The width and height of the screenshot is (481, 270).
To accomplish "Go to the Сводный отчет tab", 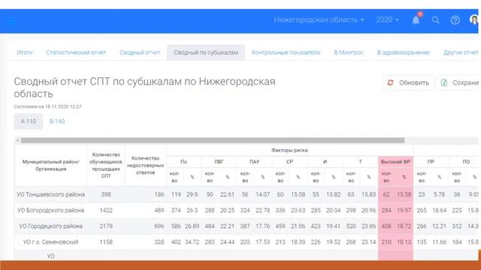I will (140, 52).
